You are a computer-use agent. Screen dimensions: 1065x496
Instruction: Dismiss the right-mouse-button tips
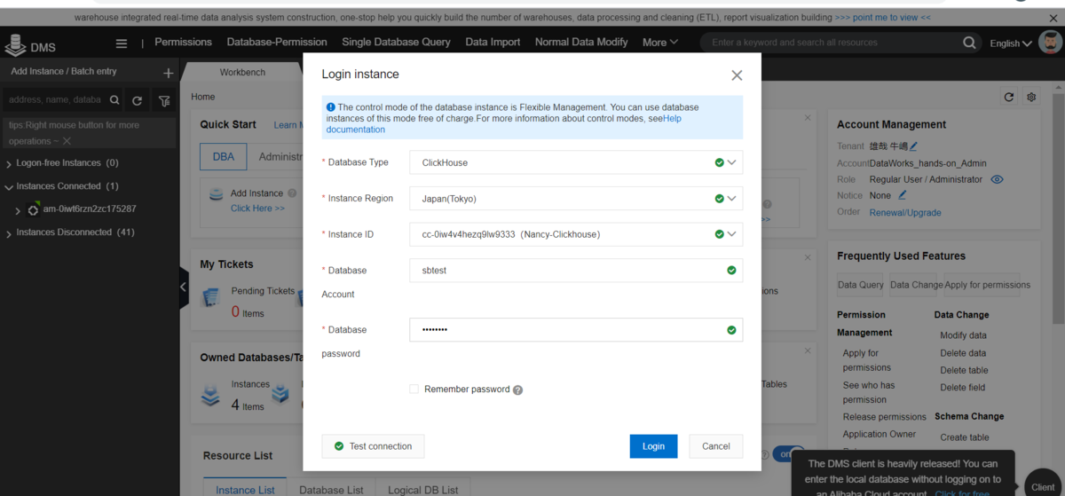(67, 141)
